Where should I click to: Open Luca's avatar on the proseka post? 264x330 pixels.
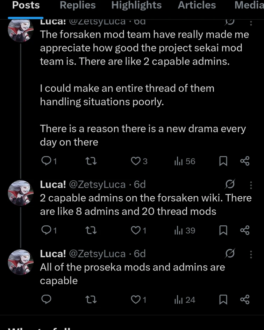[x=21, y=262]
